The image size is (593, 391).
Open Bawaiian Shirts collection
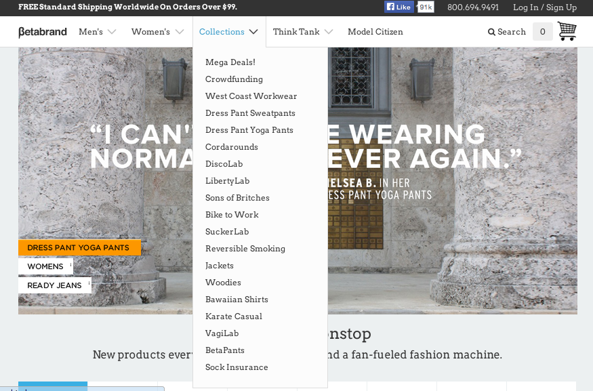[237, 300]
